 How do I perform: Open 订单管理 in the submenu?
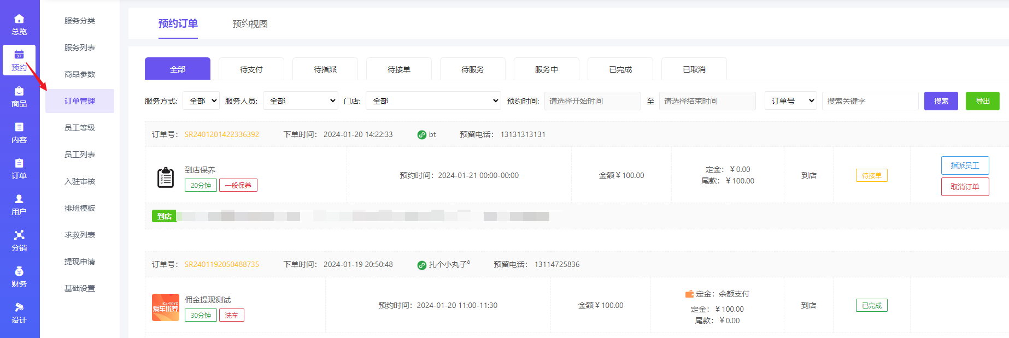[x=80, y=101]
